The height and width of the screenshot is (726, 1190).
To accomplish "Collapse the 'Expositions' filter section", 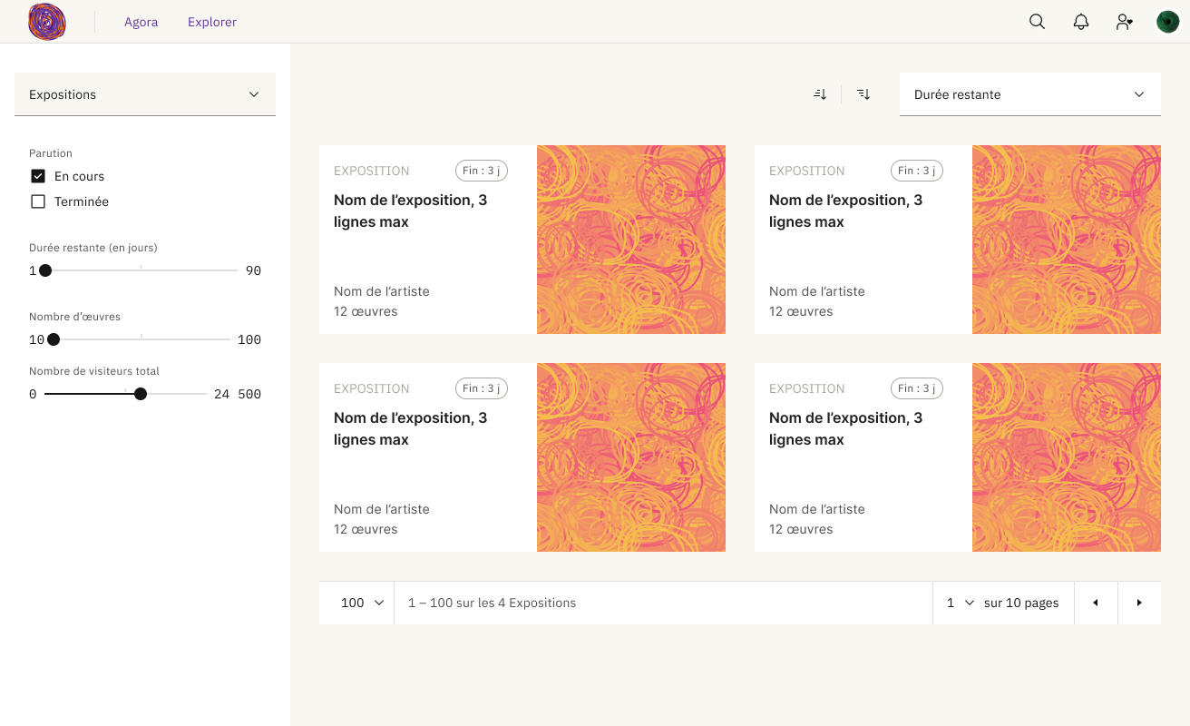I will [254, 93].
